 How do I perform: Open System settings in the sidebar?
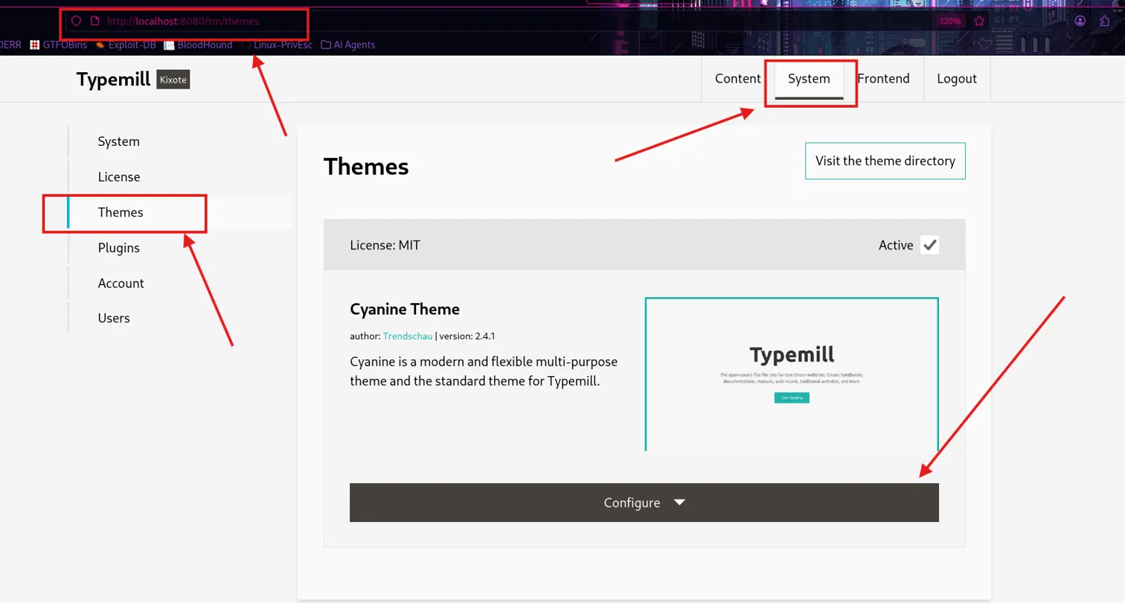point(179,141)
